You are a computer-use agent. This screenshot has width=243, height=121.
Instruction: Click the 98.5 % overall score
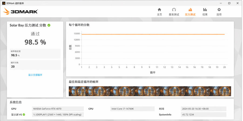(x=35, y=42)
